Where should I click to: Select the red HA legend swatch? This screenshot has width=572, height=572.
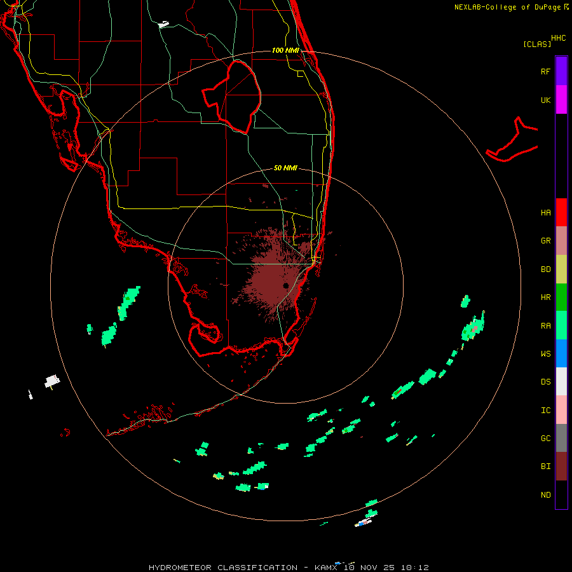(x=561, y=212)
